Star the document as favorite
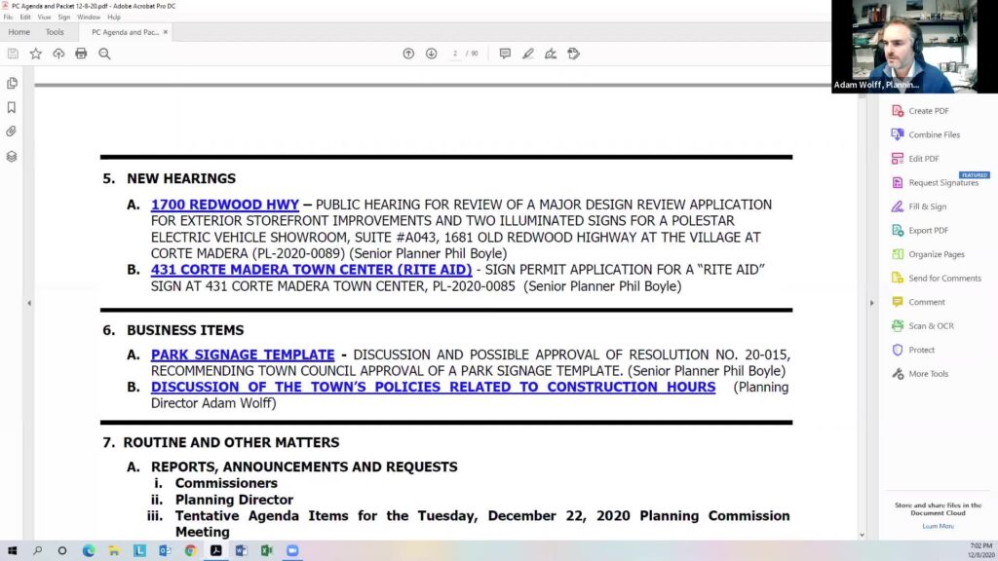 [x=36, y=54]
